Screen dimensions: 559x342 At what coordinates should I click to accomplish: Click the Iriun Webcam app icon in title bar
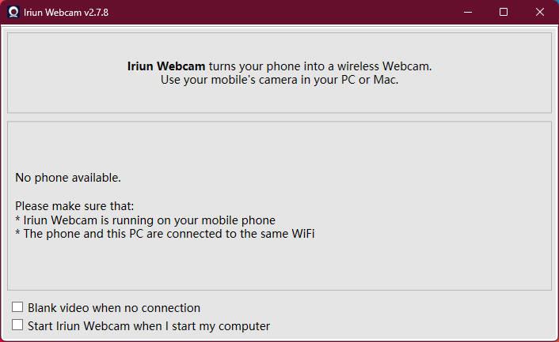coord(13,12)
